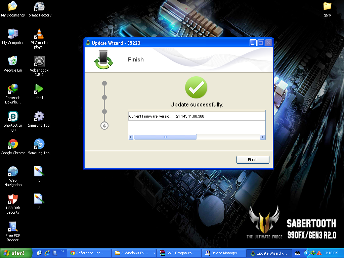Switch to Device Manager in taskbar
Screen dimensions: 344x258
tap(224, 253)
